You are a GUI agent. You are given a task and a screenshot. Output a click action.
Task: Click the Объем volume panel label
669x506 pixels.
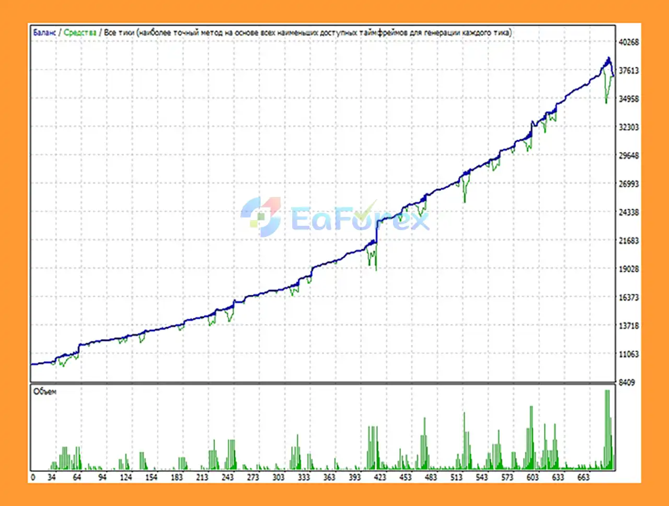[44, 392]
